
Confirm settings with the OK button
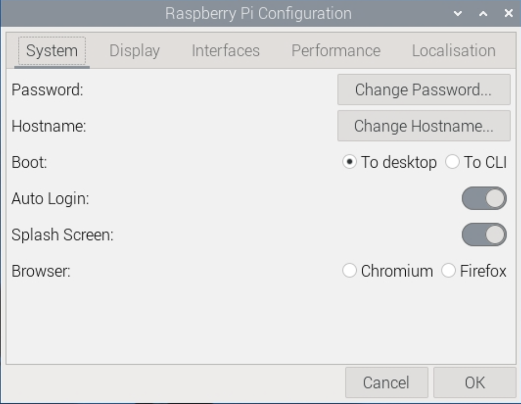(474, 382)
